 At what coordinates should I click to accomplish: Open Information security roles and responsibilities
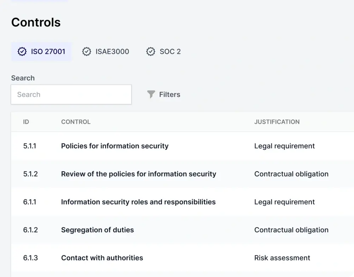[138, 202]
